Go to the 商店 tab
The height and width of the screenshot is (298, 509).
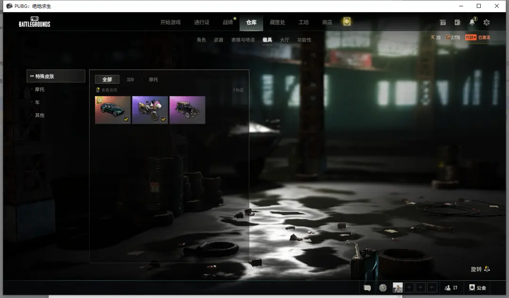pyautogui.click(x=327, y=22)
